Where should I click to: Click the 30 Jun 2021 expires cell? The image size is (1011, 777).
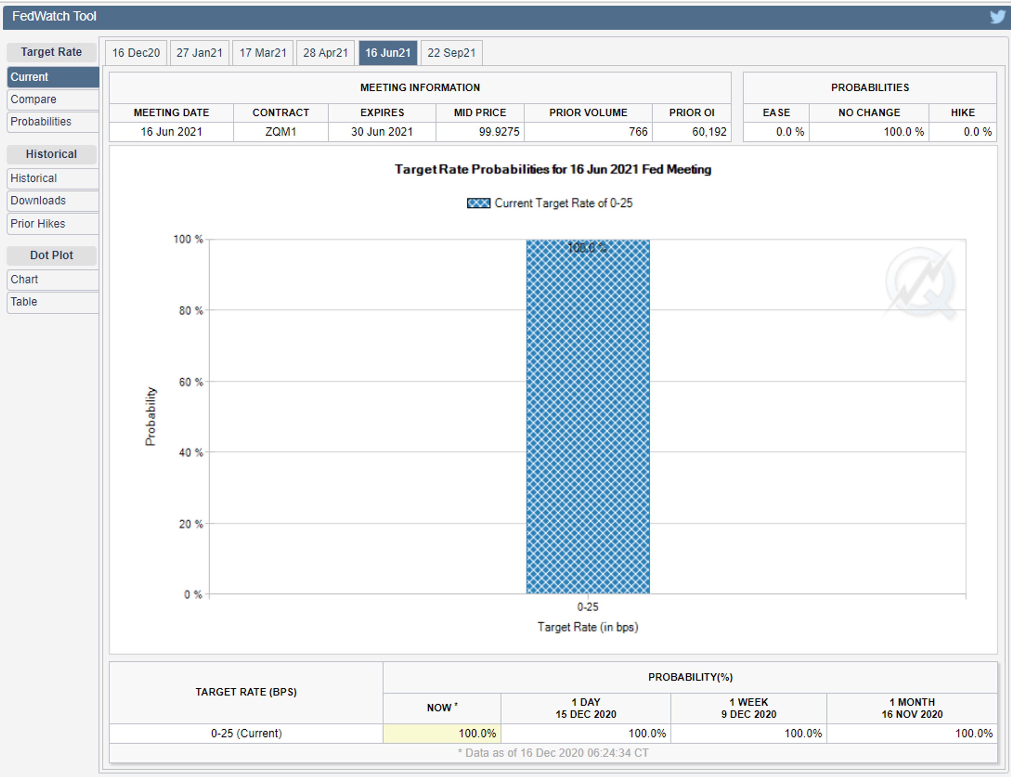pos(381,132)
